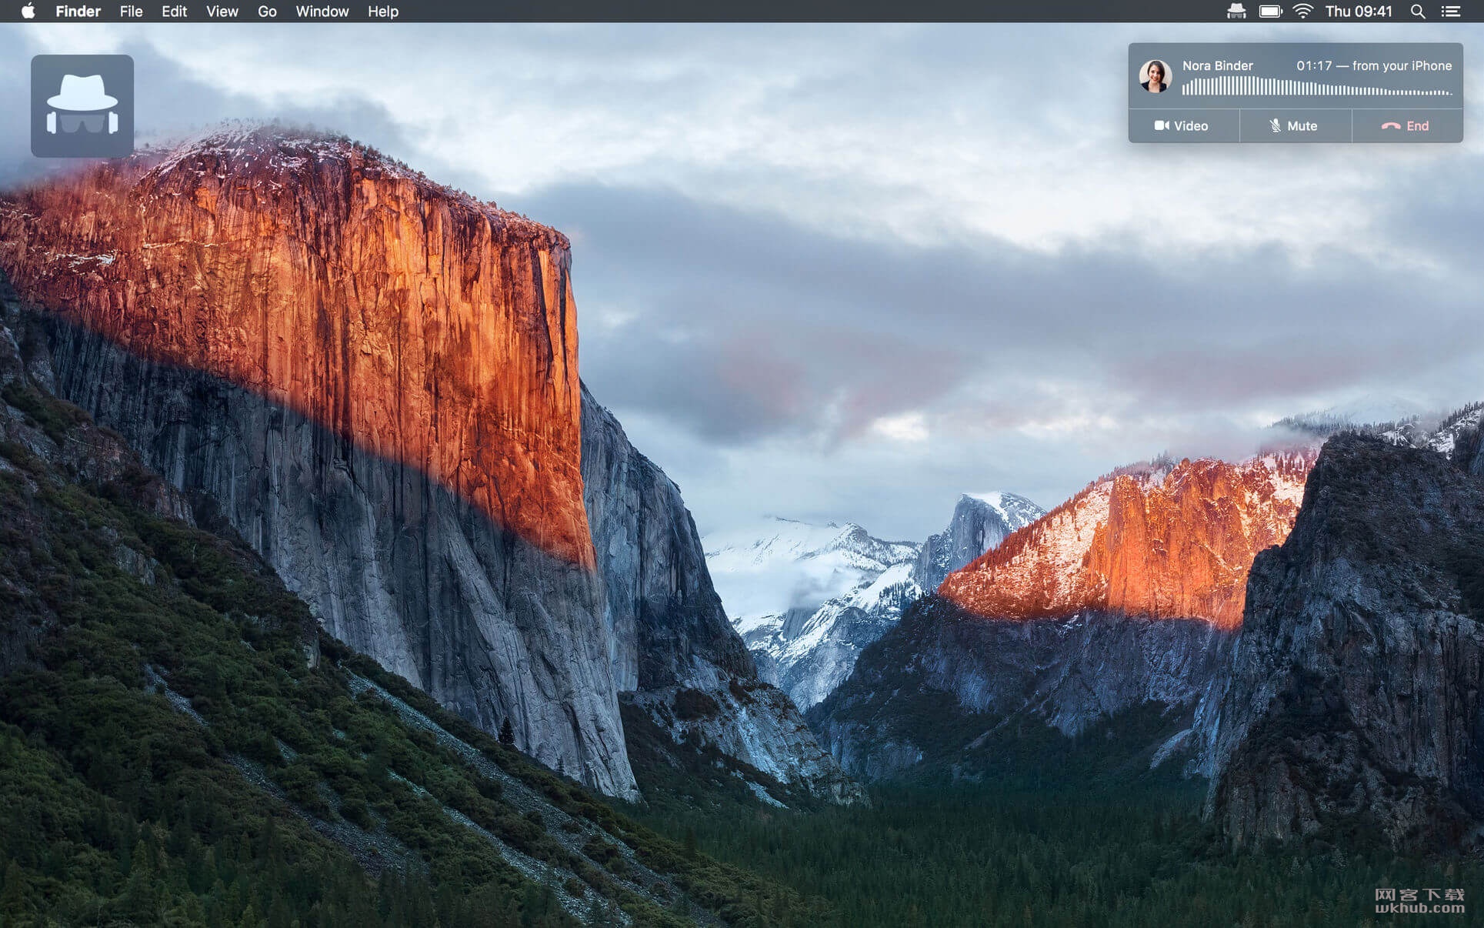
Task: Open the Edit menu
Action: point(174,11)
